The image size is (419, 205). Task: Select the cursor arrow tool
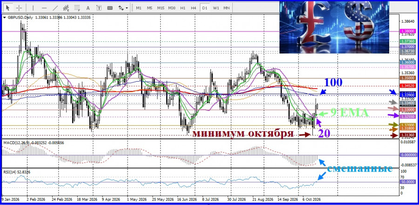click(x=8, y=8)
